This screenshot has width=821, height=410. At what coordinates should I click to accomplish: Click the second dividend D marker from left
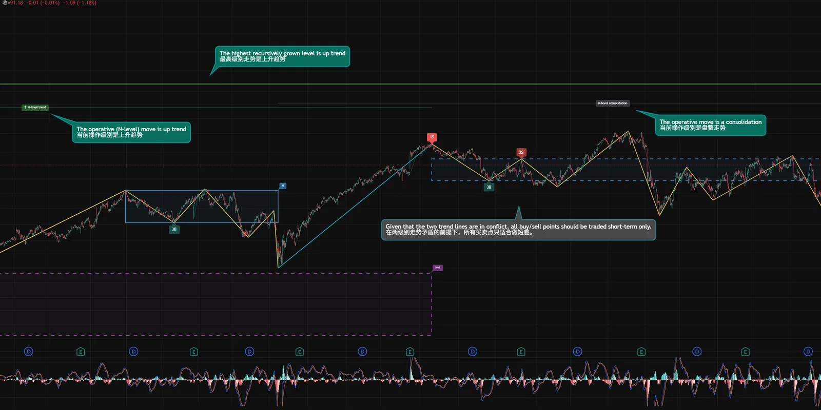133,352
